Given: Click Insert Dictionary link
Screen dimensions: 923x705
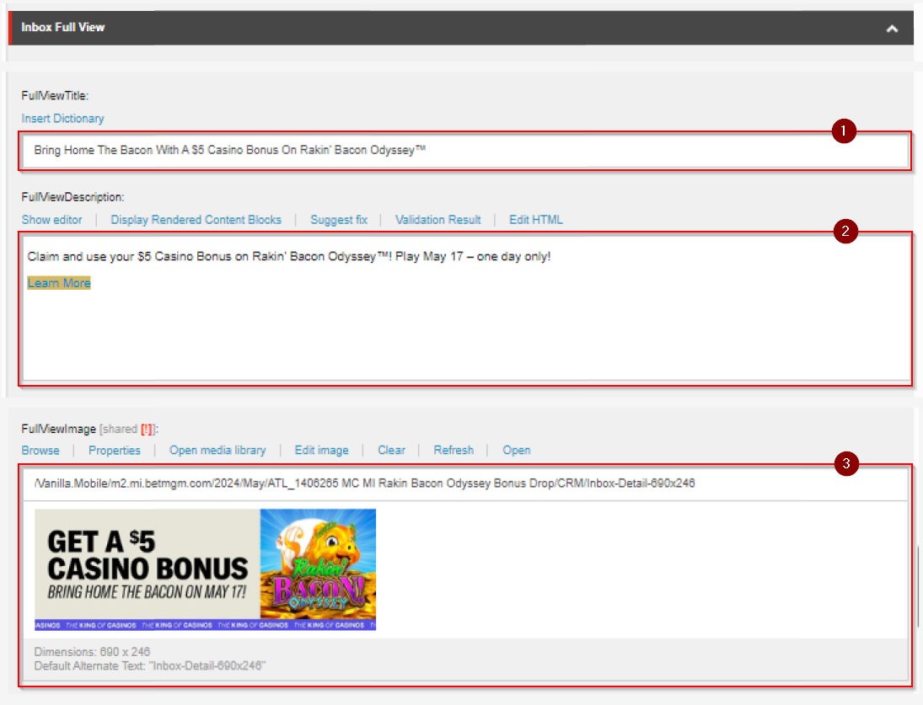Looking at the screenshot, I should click(62, 118).
